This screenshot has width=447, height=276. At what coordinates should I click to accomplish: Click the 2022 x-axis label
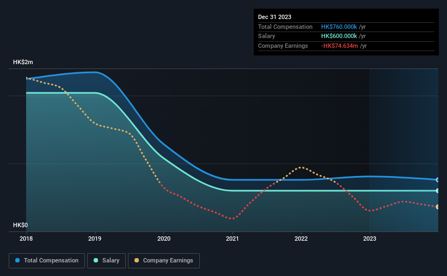coord(301,239)
